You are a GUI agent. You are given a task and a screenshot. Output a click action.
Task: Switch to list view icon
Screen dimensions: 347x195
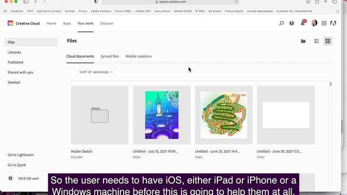pos(317,41)
